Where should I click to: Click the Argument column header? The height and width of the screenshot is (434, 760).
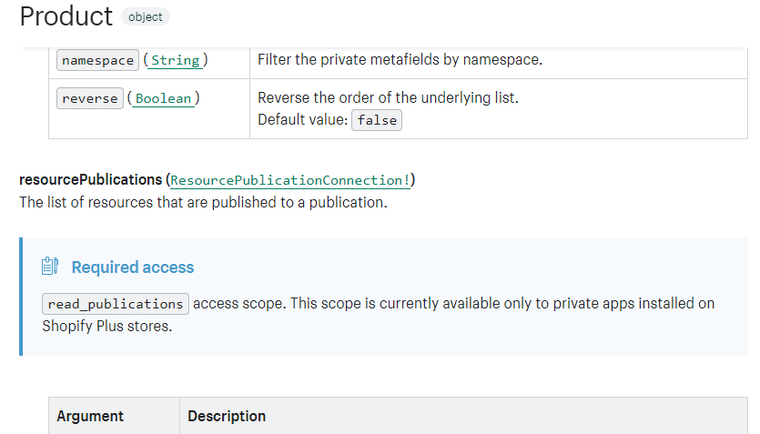(90, 416)
